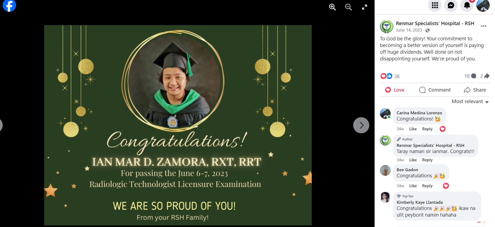The image size is (495, 227).
Task: Zoom out of the photo
Action: [348, 7]
